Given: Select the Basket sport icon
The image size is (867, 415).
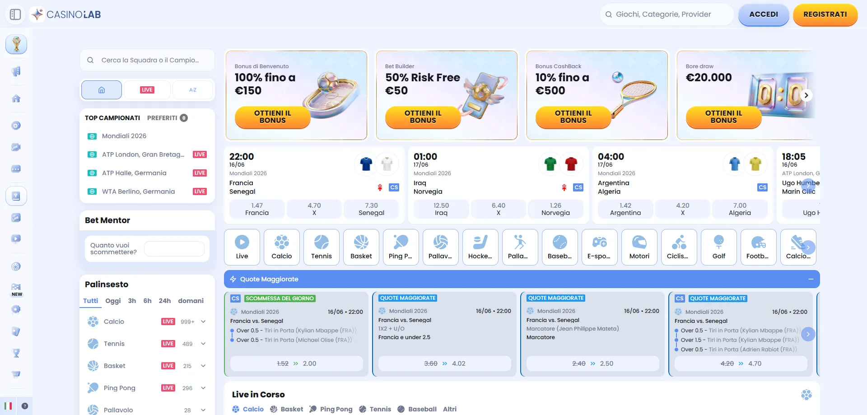Looking at the screenshot, I should pos(361,247).
